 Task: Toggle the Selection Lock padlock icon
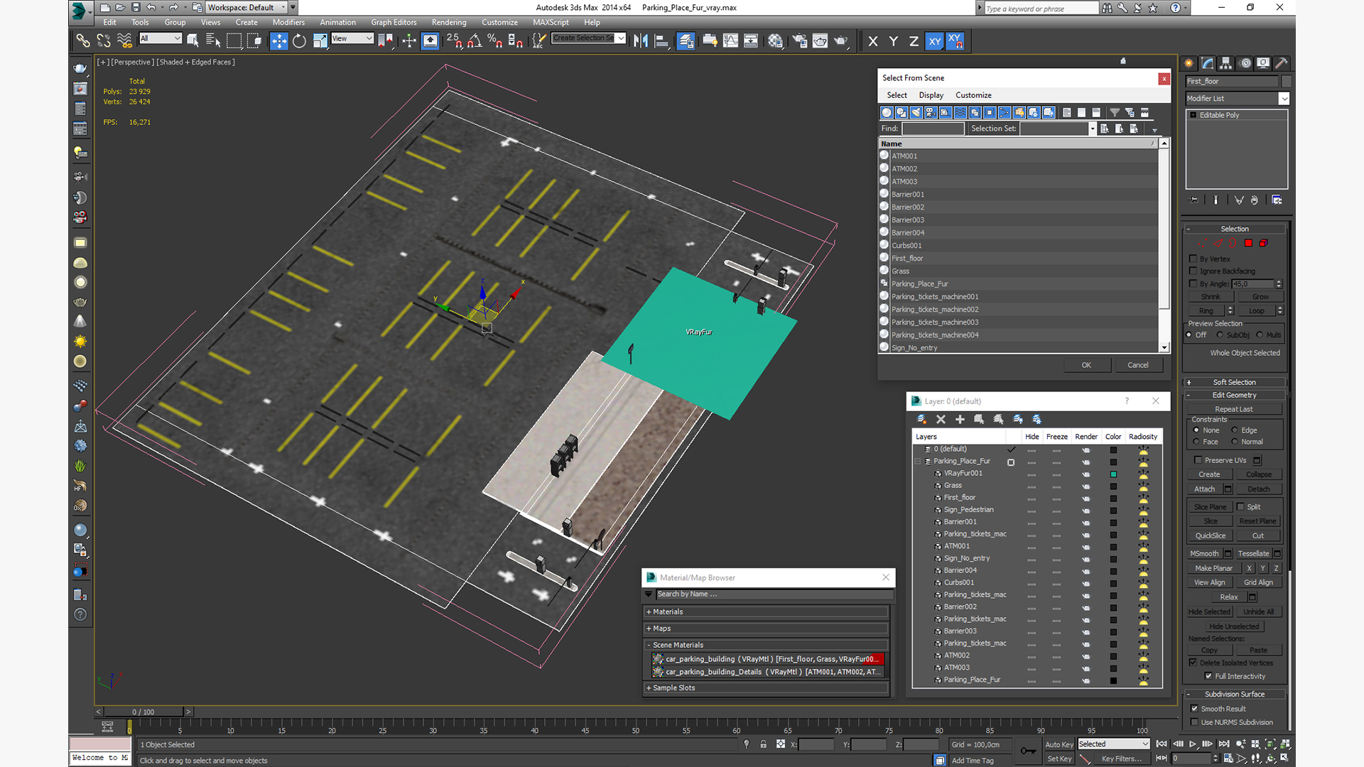(763, 744)
